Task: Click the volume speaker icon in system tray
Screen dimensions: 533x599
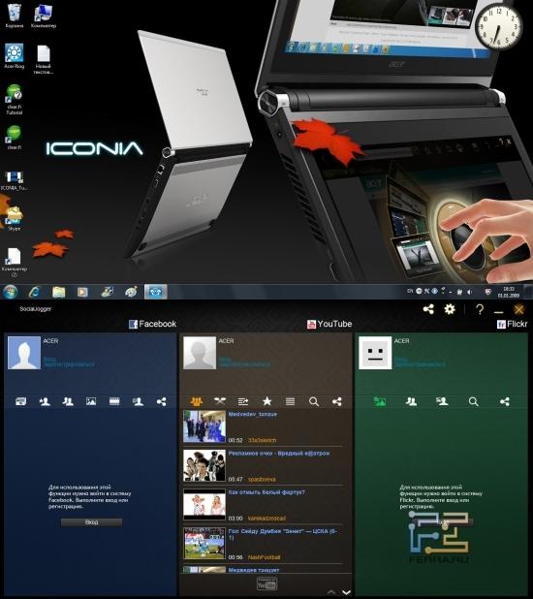Action: [x=470, y=292]
